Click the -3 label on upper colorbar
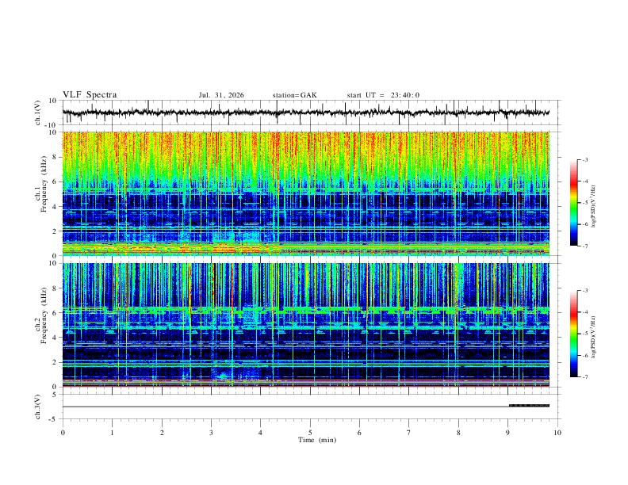The width and height of the screenshot is (628, 485). point(584,159)
